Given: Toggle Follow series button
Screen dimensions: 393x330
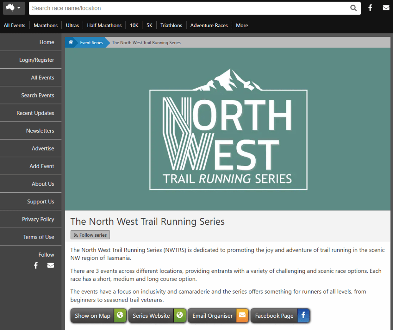Looking at the screenshot, I should (90, 235).
